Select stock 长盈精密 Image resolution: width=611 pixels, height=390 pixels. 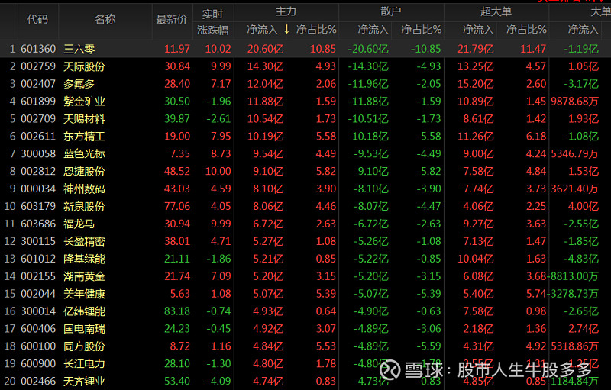point(85,241)
